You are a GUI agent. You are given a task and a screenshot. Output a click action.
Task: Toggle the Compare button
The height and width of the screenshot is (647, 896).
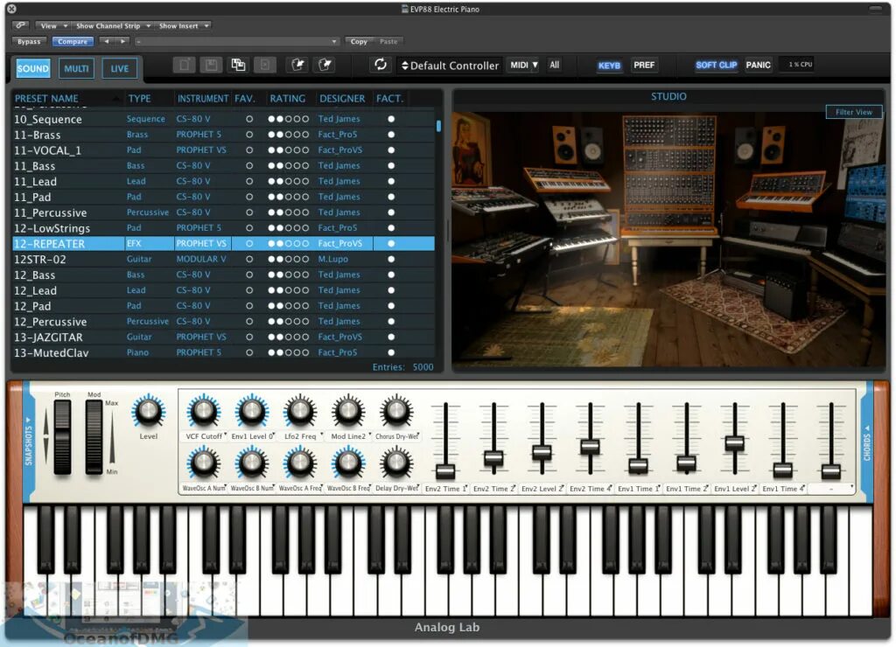(73, 42)
